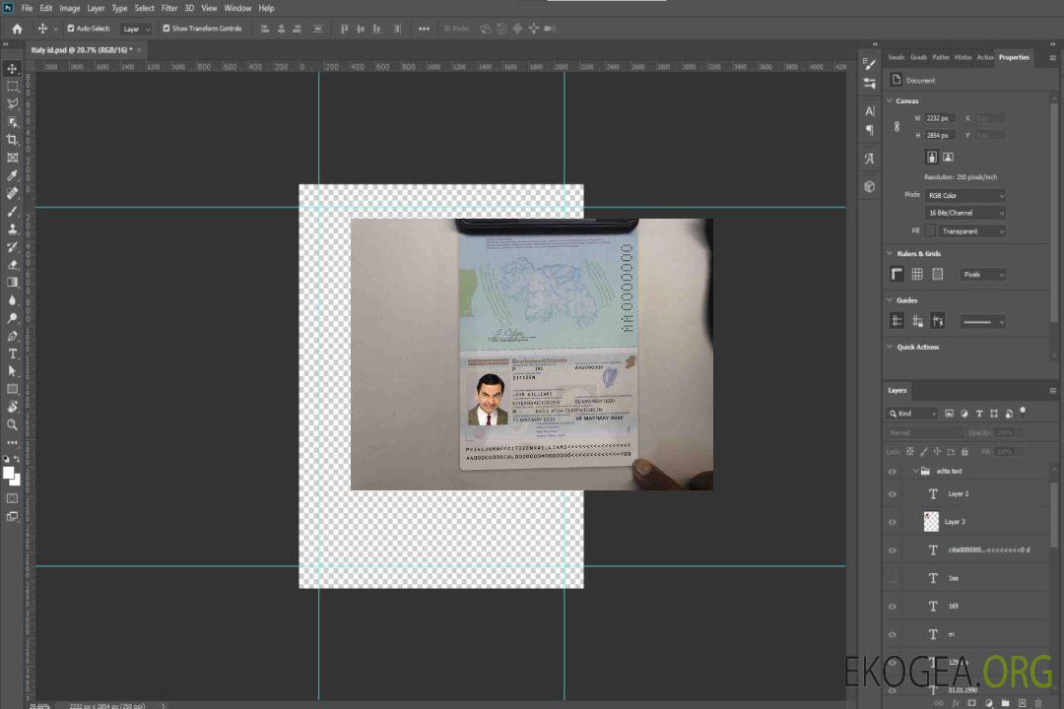This screenshot has height=709, width=1064.
Task: Set canvas orientation to landscape
Action: click(948, 157)
